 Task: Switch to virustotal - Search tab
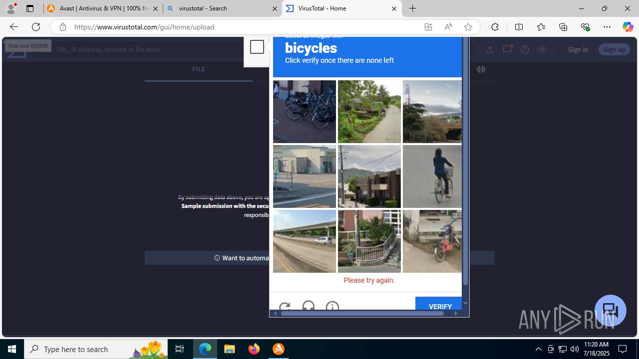click(x=222, y=8)
